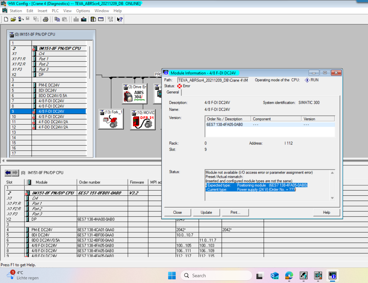Click the Path input field
This screenshot has width=368, height=283.
pyautogui.click(x=213, y=80)
